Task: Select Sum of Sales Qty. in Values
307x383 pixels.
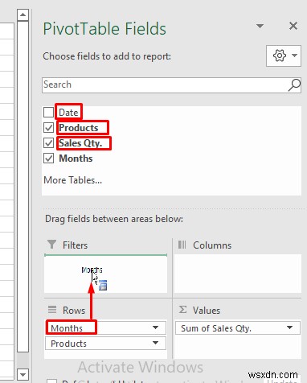Action: (238, 327)
